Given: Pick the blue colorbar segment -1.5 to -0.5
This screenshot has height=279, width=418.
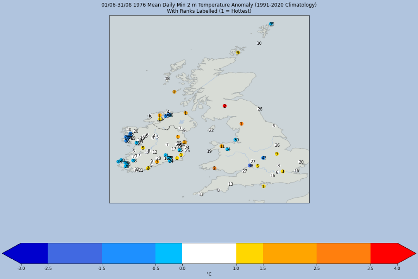Looking at the screenshot, I should tap(128, 253).
